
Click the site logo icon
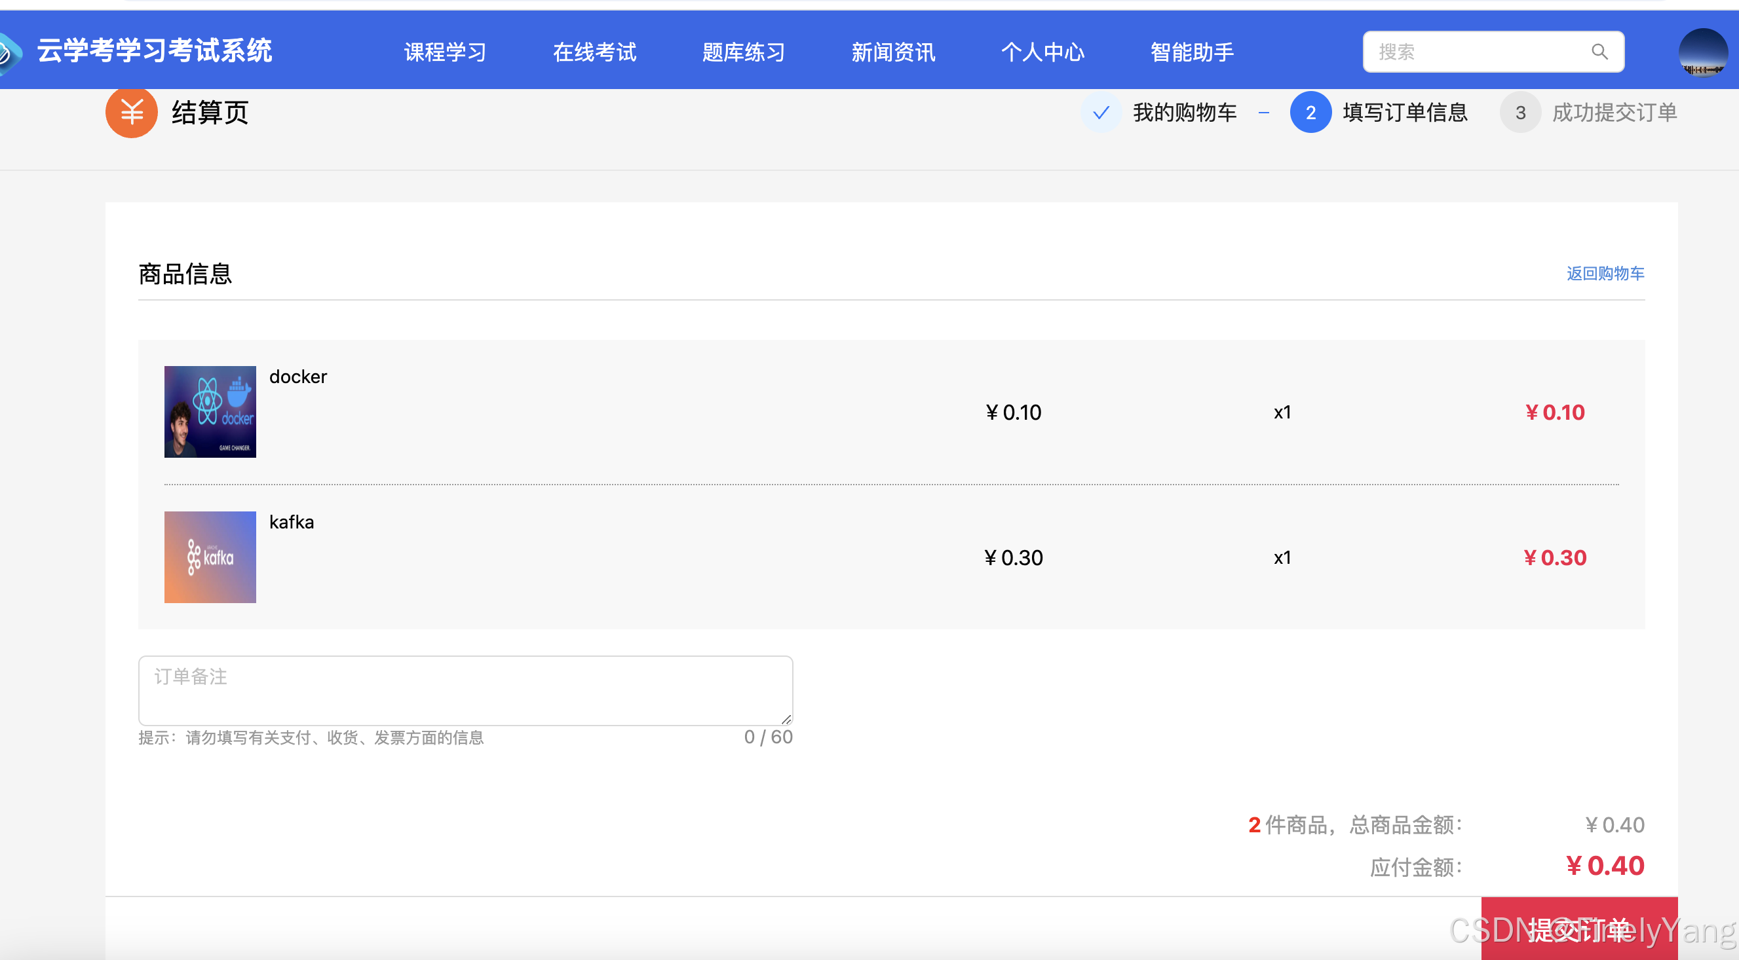point(9,52)
